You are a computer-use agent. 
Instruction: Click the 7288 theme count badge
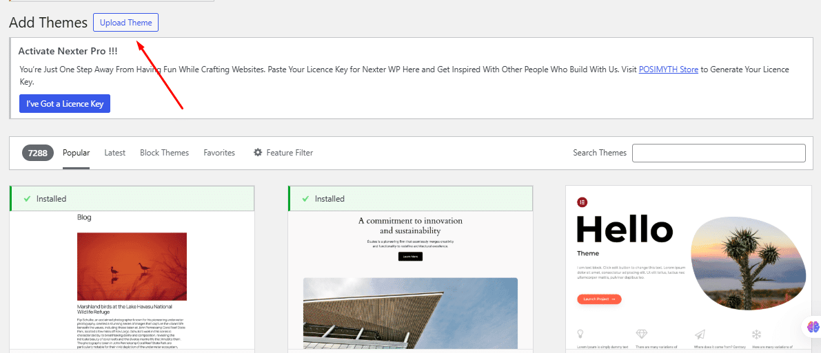tap(38, 153)
